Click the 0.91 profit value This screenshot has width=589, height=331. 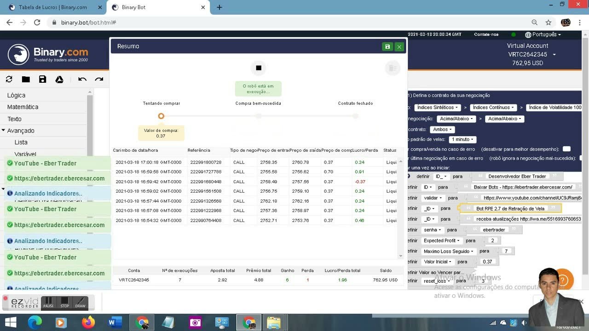359,172
